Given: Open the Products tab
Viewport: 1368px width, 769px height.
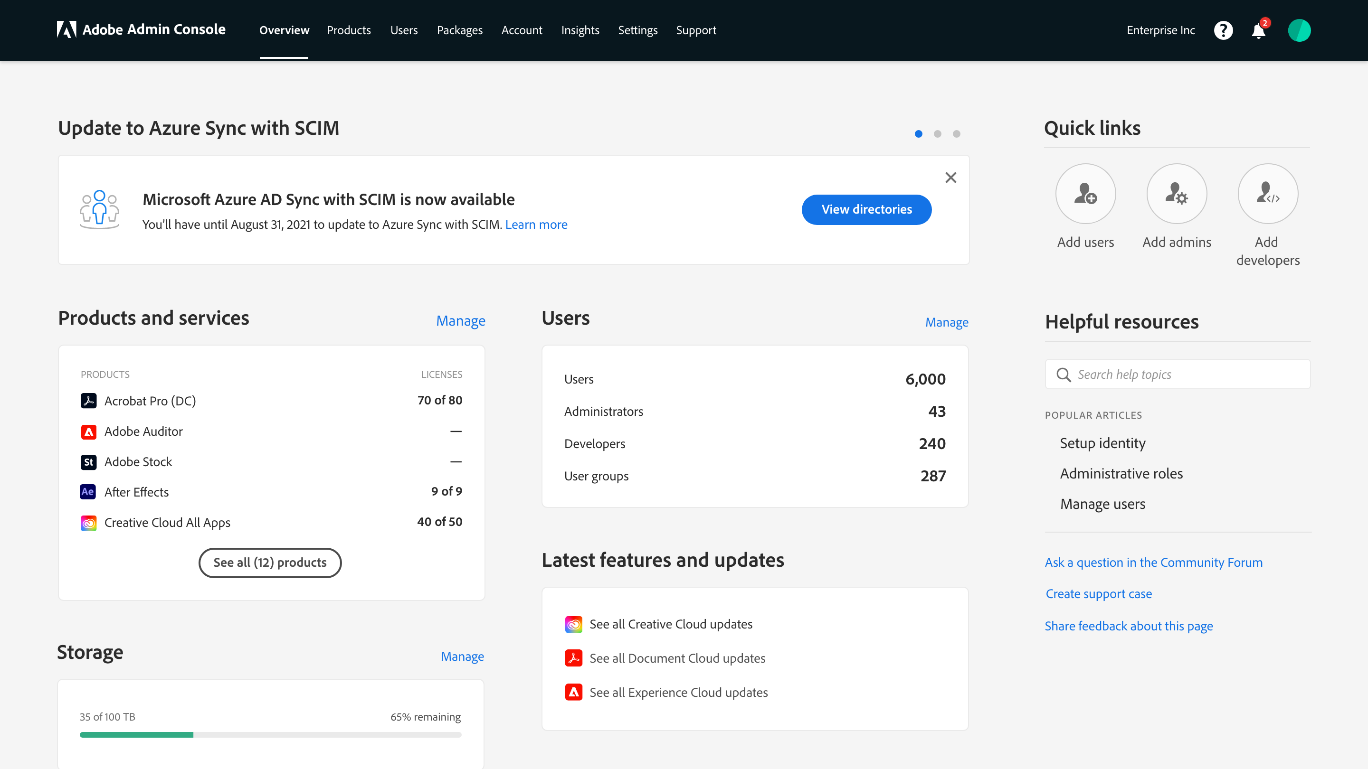Looking at the screenshot, I should click(348, 30).
